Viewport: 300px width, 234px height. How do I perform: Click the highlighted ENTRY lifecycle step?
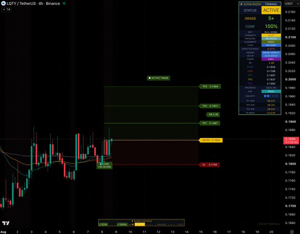click(140, 224)
